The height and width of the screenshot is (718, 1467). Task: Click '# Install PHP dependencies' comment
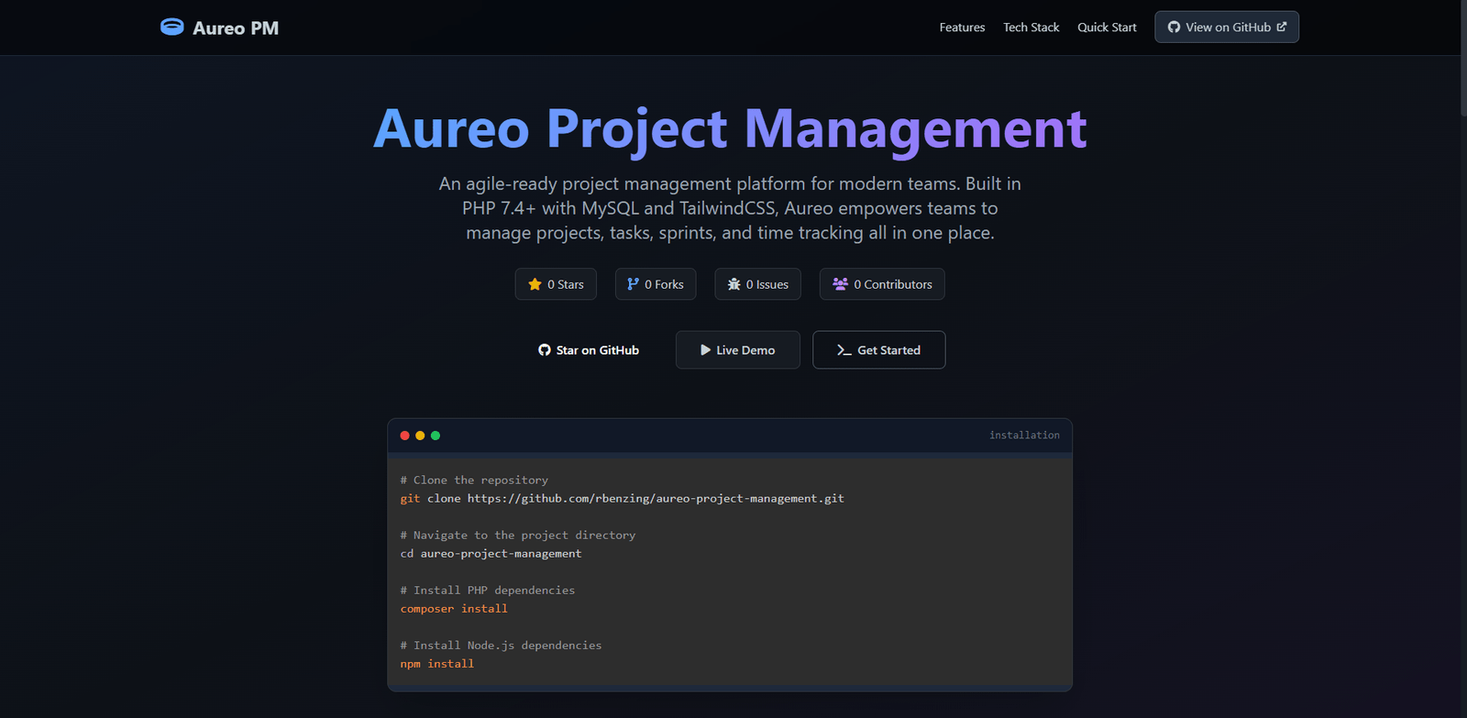488,591
